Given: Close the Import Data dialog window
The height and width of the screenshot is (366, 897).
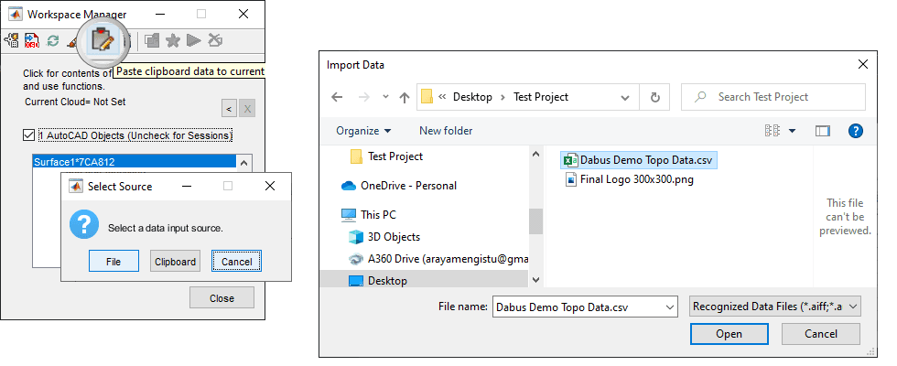Looking at the screenshot, I should [x=863, y=65].
